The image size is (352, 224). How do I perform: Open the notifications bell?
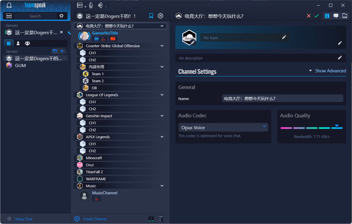(x=9, y=5)
